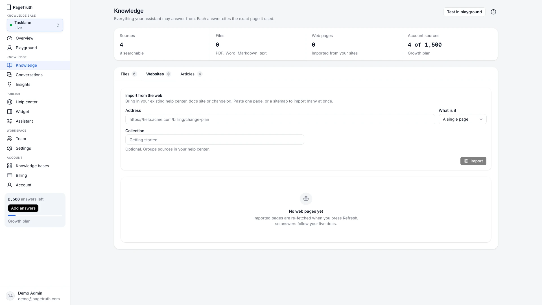Open help via the question mark icon
This screenshot has height=305, width=542.
(493, 12)
